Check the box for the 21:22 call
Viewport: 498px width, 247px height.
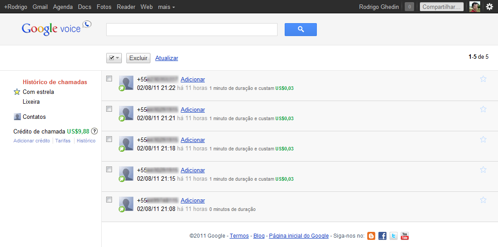click(x=109, y=79)
